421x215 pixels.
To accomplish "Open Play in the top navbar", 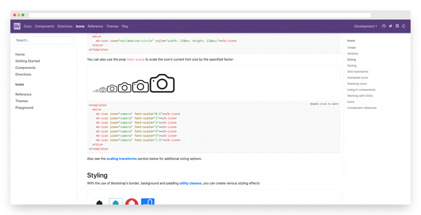I will coord(125,26).
